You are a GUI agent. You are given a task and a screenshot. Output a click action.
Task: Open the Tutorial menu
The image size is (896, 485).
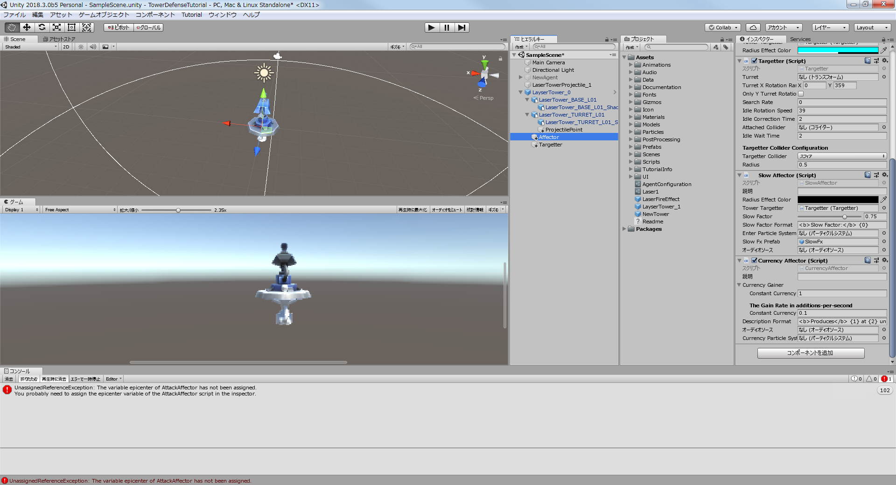192,15
